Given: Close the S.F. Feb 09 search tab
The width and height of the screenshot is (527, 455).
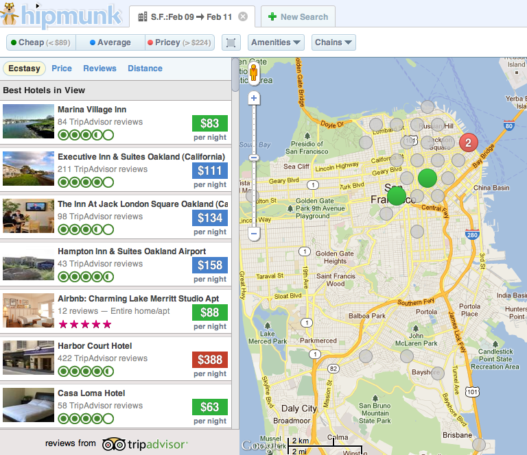Looking at the screenshot, I should point(243,16).
